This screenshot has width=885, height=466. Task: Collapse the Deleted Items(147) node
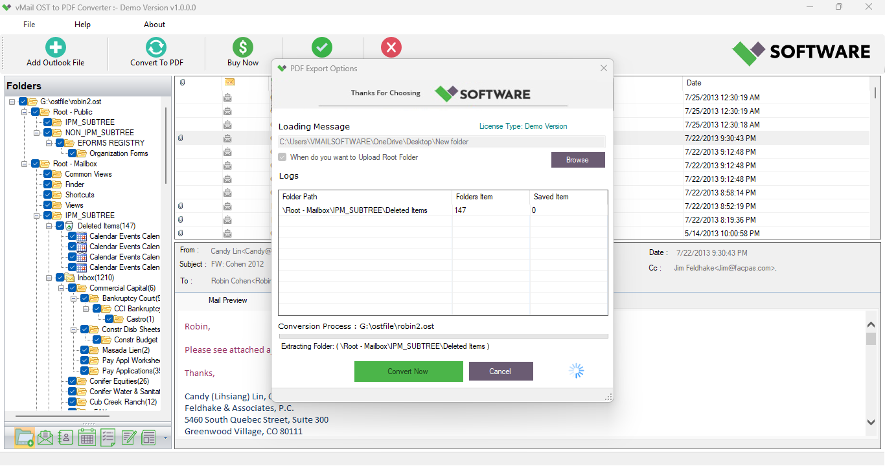click(49, 226)
